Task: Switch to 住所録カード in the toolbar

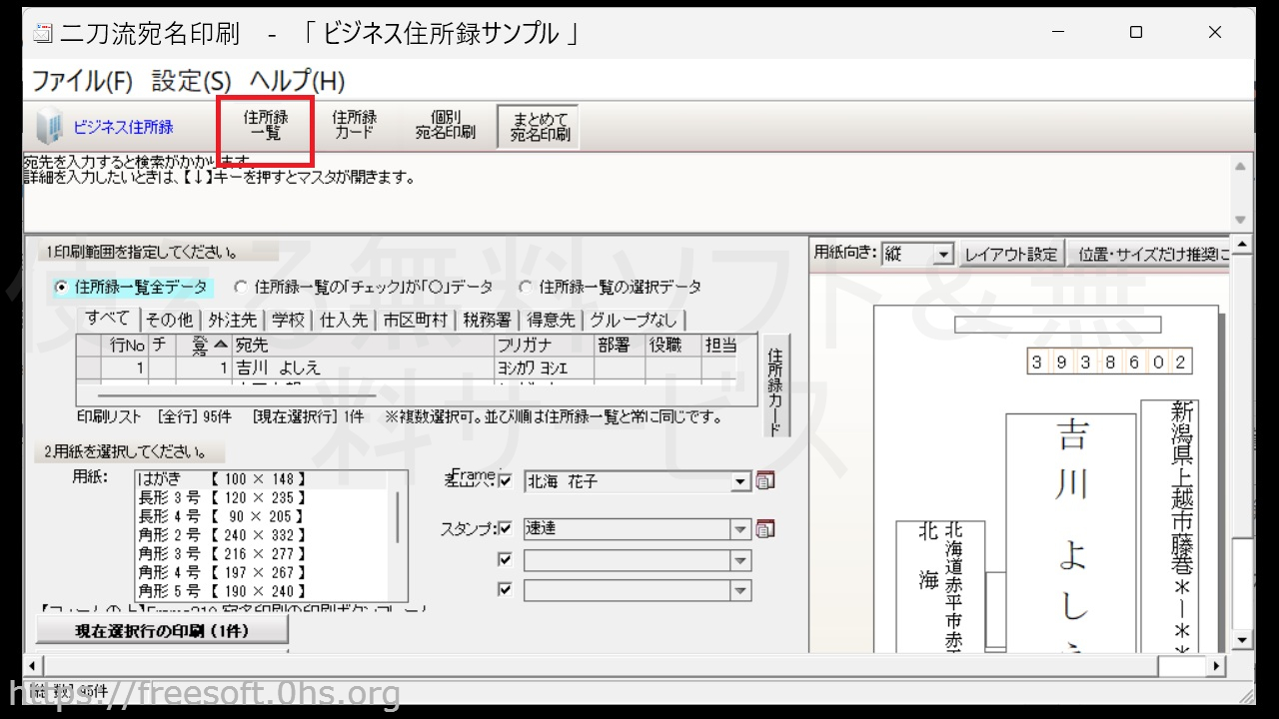Action: (x=354, y=126)
